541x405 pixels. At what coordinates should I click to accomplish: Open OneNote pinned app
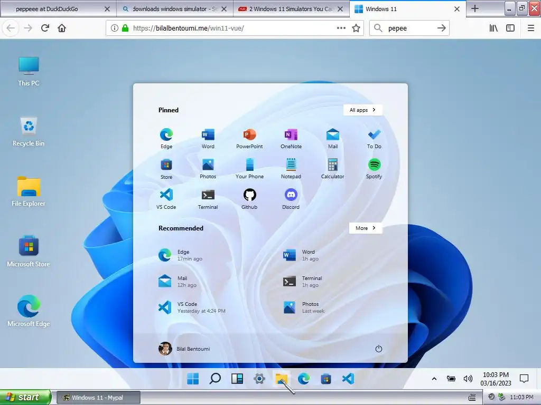(x=291, y=139)
